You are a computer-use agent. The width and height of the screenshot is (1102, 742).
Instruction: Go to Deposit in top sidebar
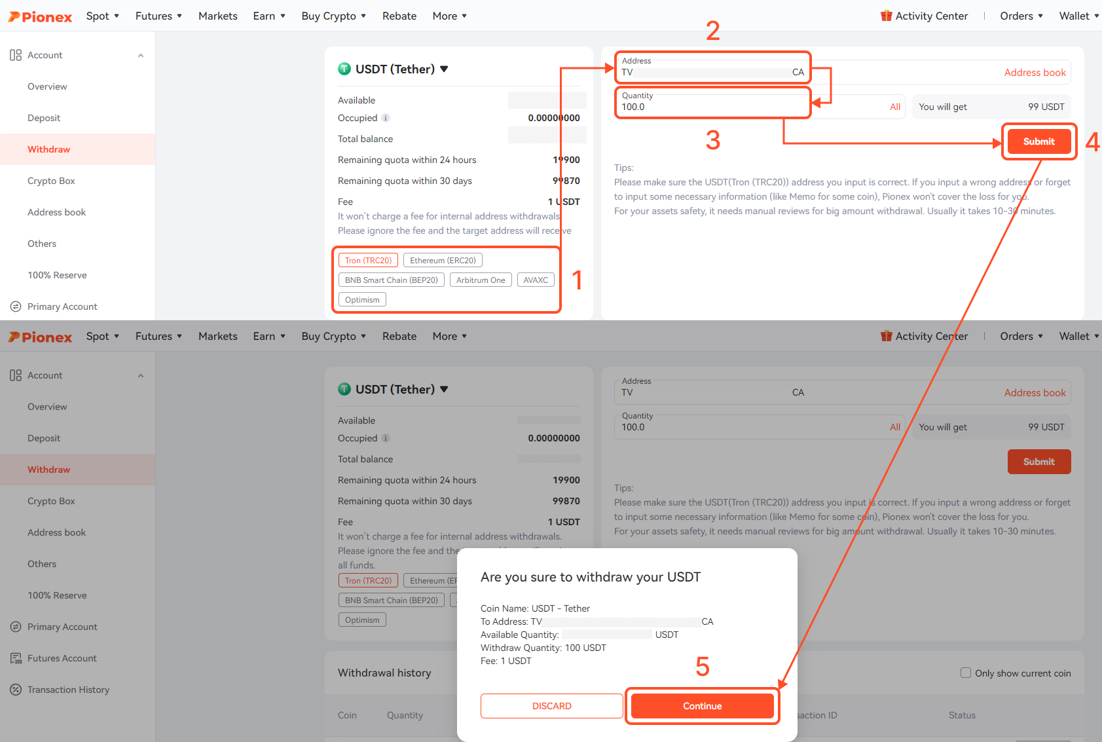tap(44, 118)
